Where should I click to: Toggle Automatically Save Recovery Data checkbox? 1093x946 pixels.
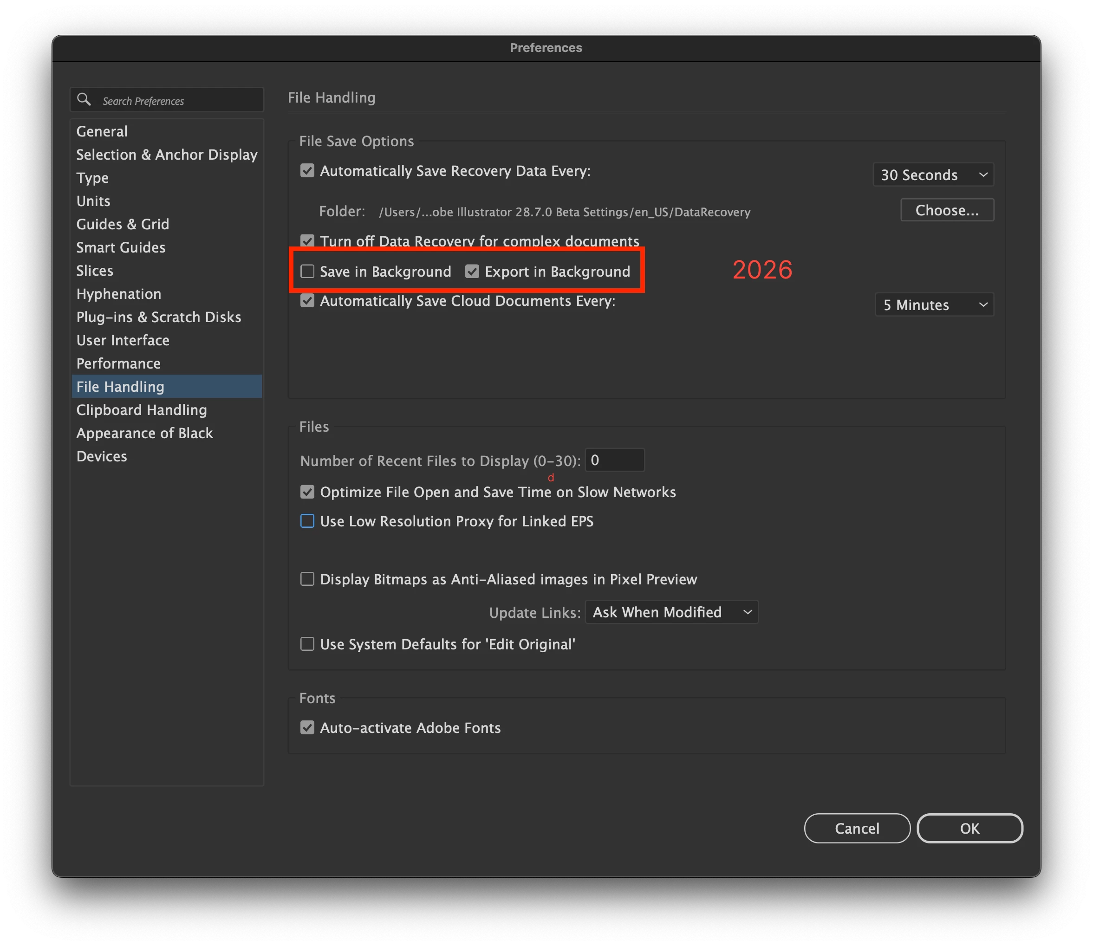(x=307, y=170)
